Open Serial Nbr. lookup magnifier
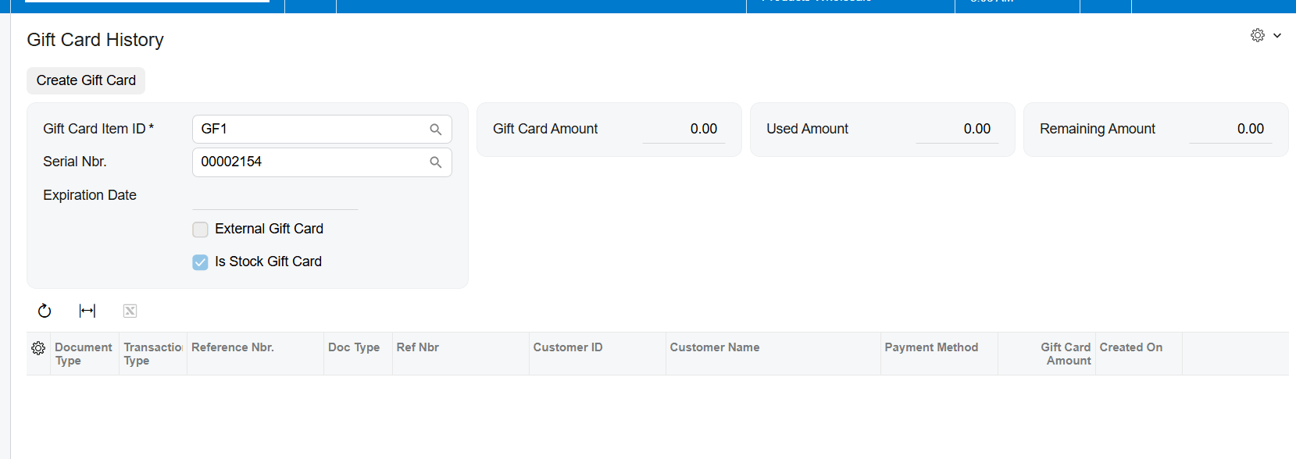The height and width of the screenshot is (459, 1296). click(436, 162)
